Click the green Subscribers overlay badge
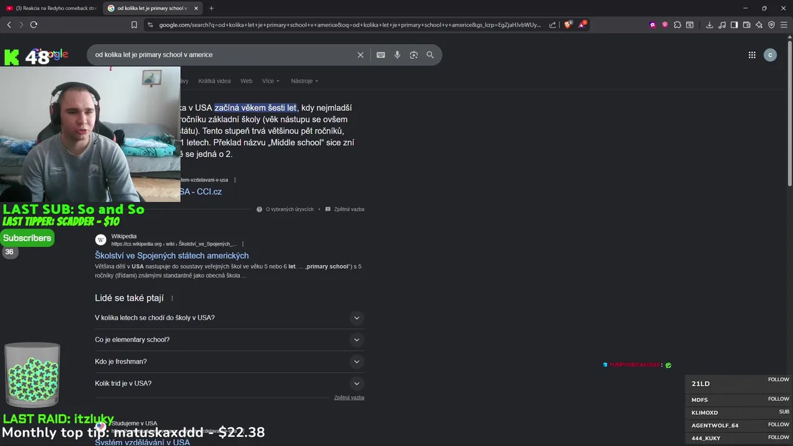This screenshot has height=446, width=793. coord(27,238)
